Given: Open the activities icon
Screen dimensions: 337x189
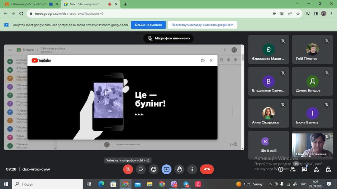Looking at the screenshot, I should click(x=316, y=169).
